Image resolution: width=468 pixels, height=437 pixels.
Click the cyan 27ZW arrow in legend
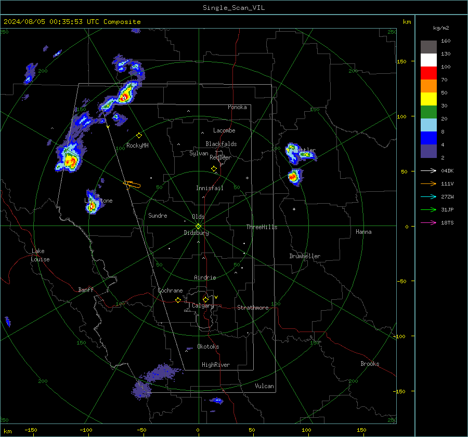428,196
